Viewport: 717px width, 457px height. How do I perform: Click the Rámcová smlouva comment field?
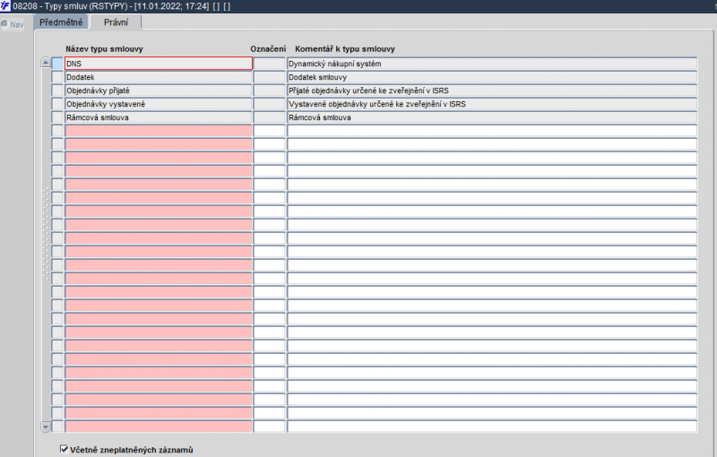(x=492, y=117)
